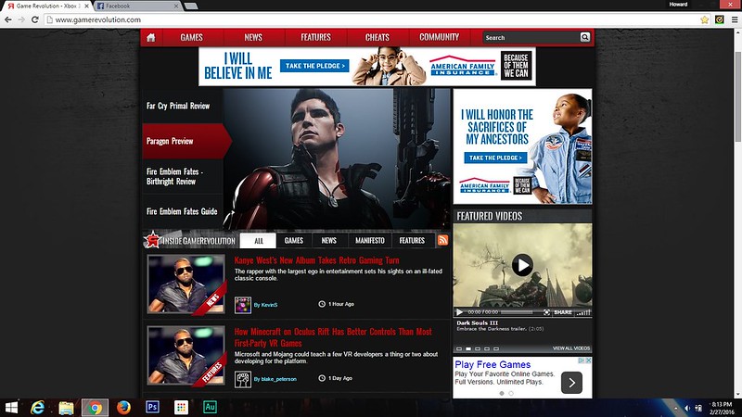Click the FEATURES article thumbnail
Image resolution: width=742 pixels, height=417 pixels.
click(x=186, y=355)
